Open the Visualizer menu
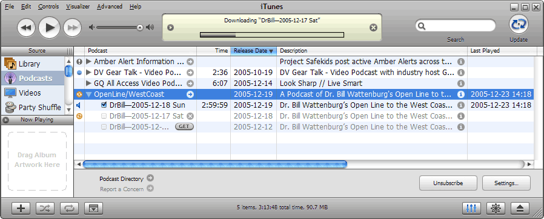 coord(78,7)
